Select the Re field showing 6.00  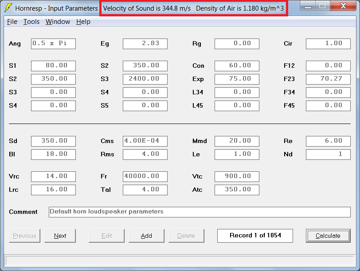(328, 141)
